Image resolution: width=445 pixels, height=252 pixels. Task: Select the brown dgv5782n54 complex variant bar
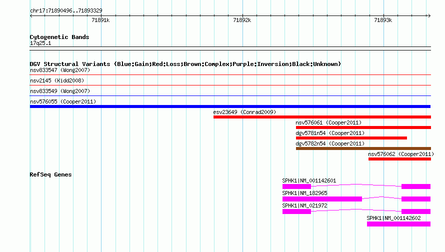363,148
